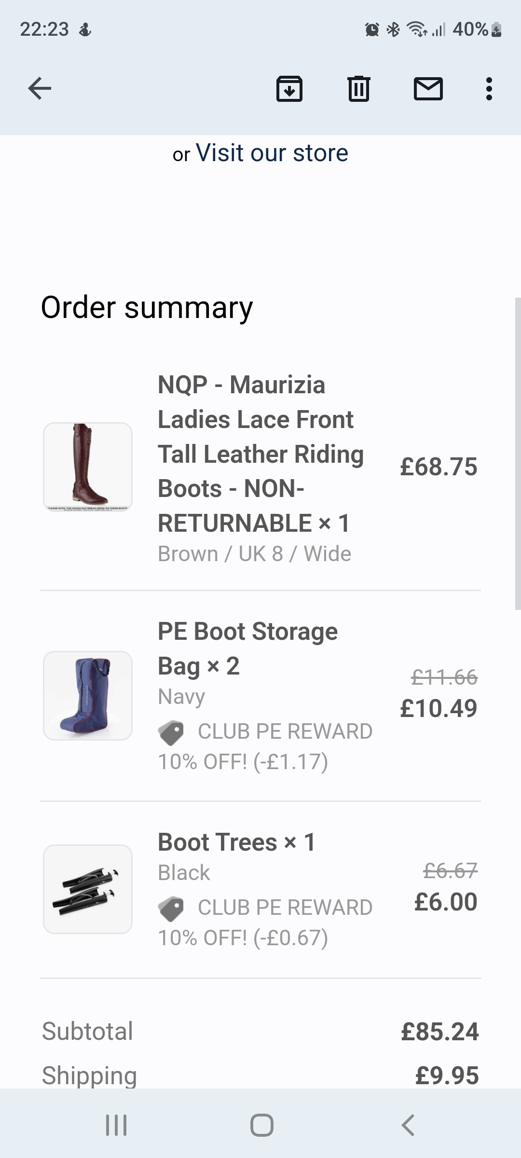Archive this email

click(x=289, y=89)
